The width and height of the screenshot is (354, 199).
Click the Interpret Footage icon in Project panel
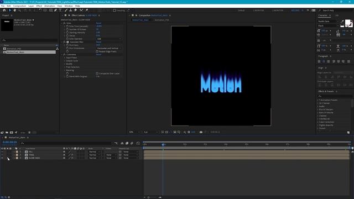point(2,133)
